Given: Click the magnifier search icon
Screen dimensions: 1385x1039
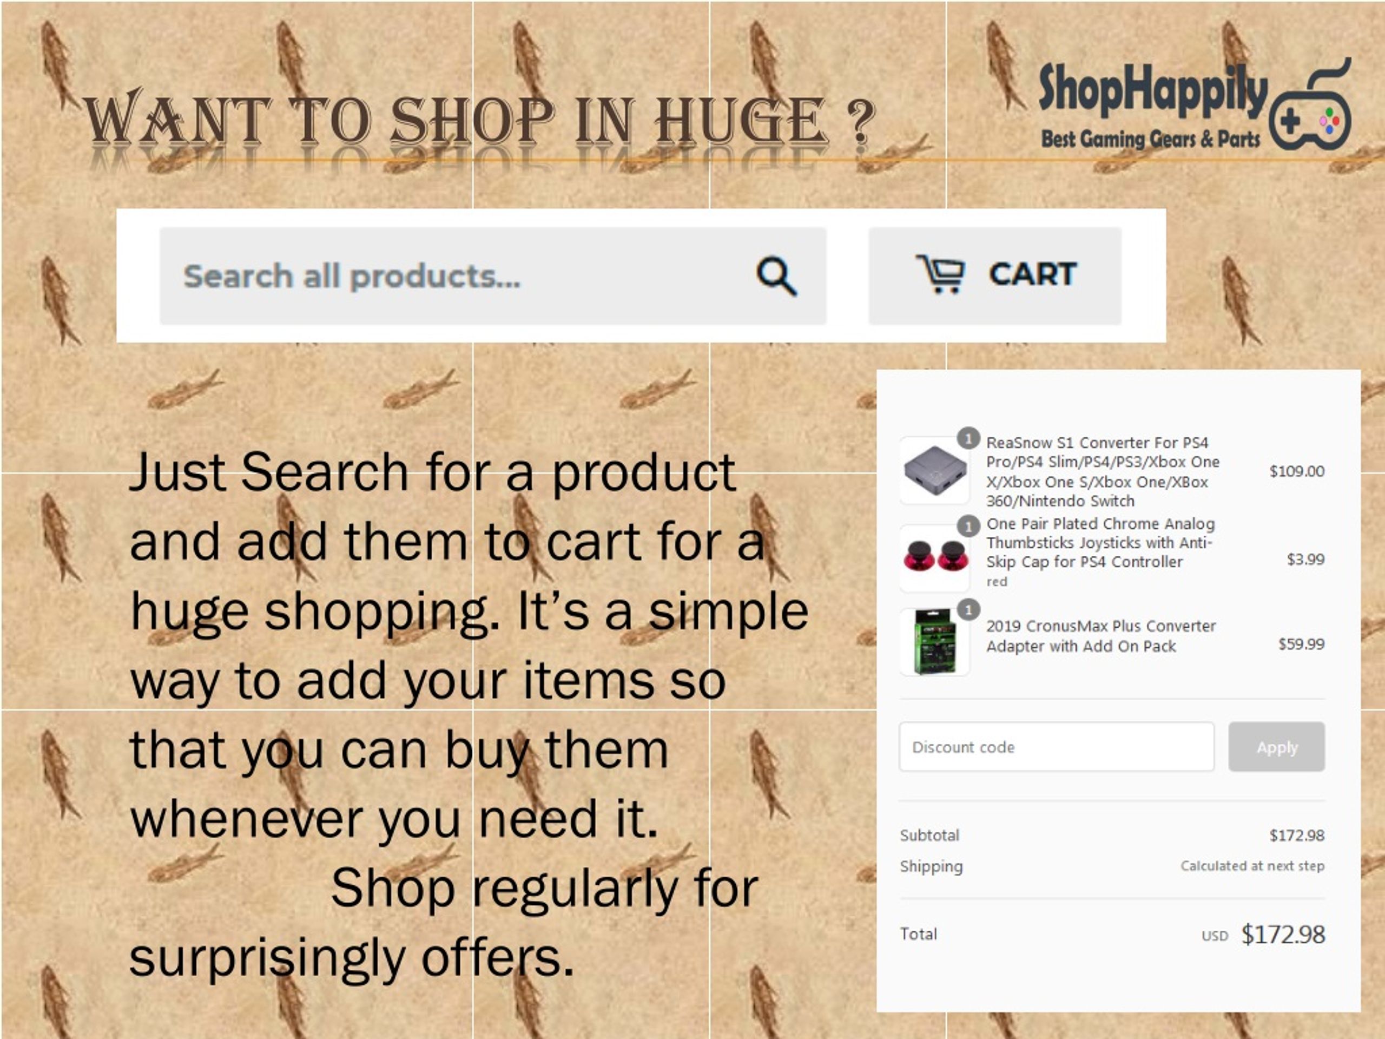Looking at the screenshot, I should click(x=776, y=275).
